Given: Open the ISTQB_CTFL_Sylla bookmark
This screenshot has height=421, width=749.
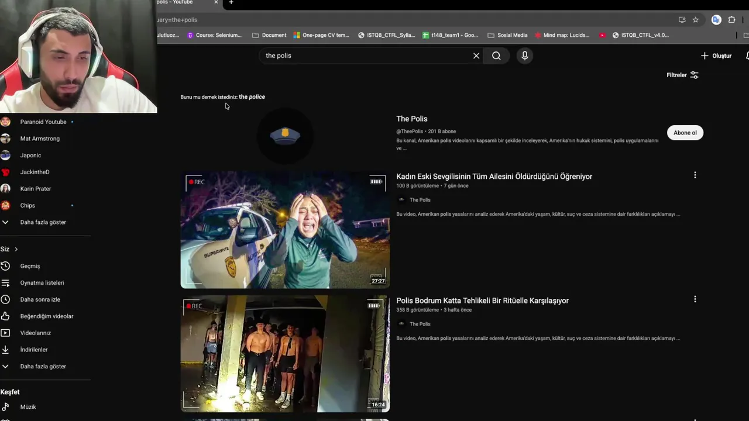Looking at the screenshot, I should (387, 35).
